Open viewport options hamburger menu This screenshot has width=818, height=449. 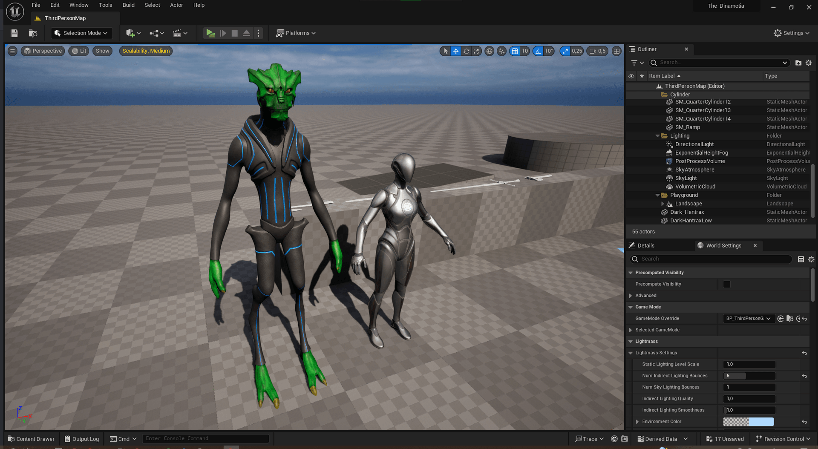(x=12, y=51)
